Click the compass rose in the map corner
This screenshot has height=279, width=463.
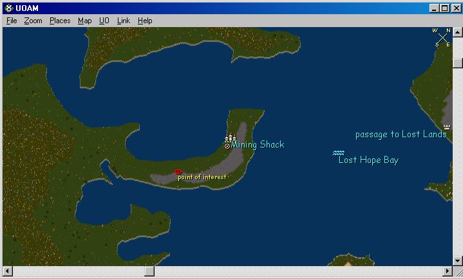[442, 37]
